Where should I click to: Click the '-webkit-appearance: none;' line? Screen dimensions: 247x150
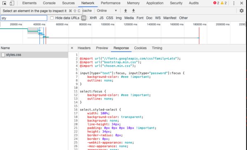click(110, 143)
